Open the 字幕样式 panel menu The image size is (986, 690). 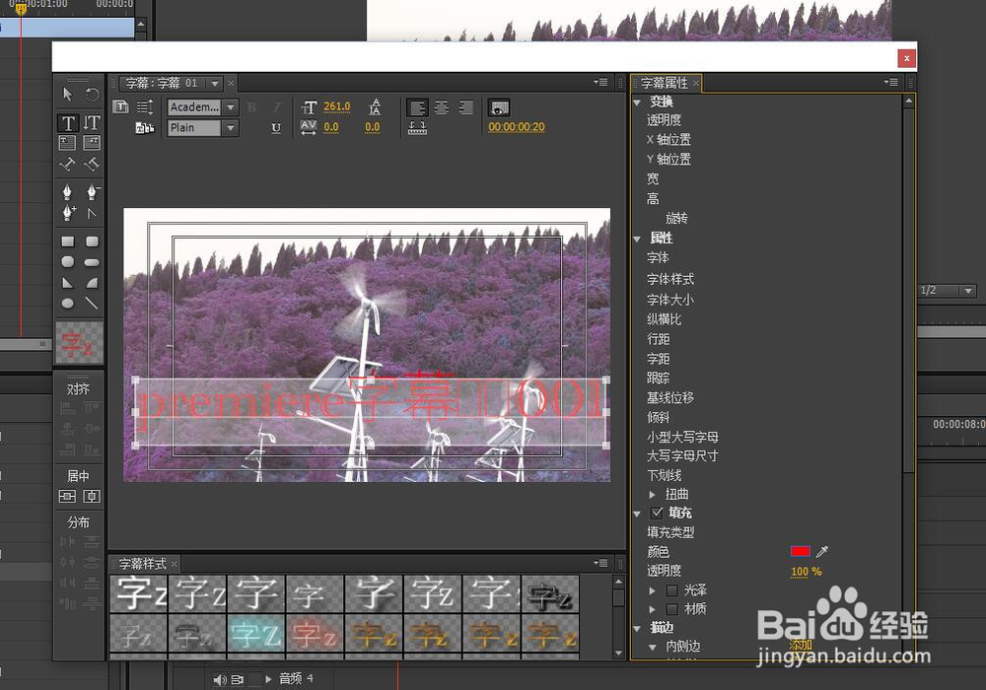600,563
